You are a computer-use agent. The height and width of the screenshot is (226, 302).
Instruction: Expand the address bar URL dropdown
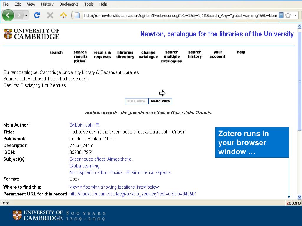point(296,15)
